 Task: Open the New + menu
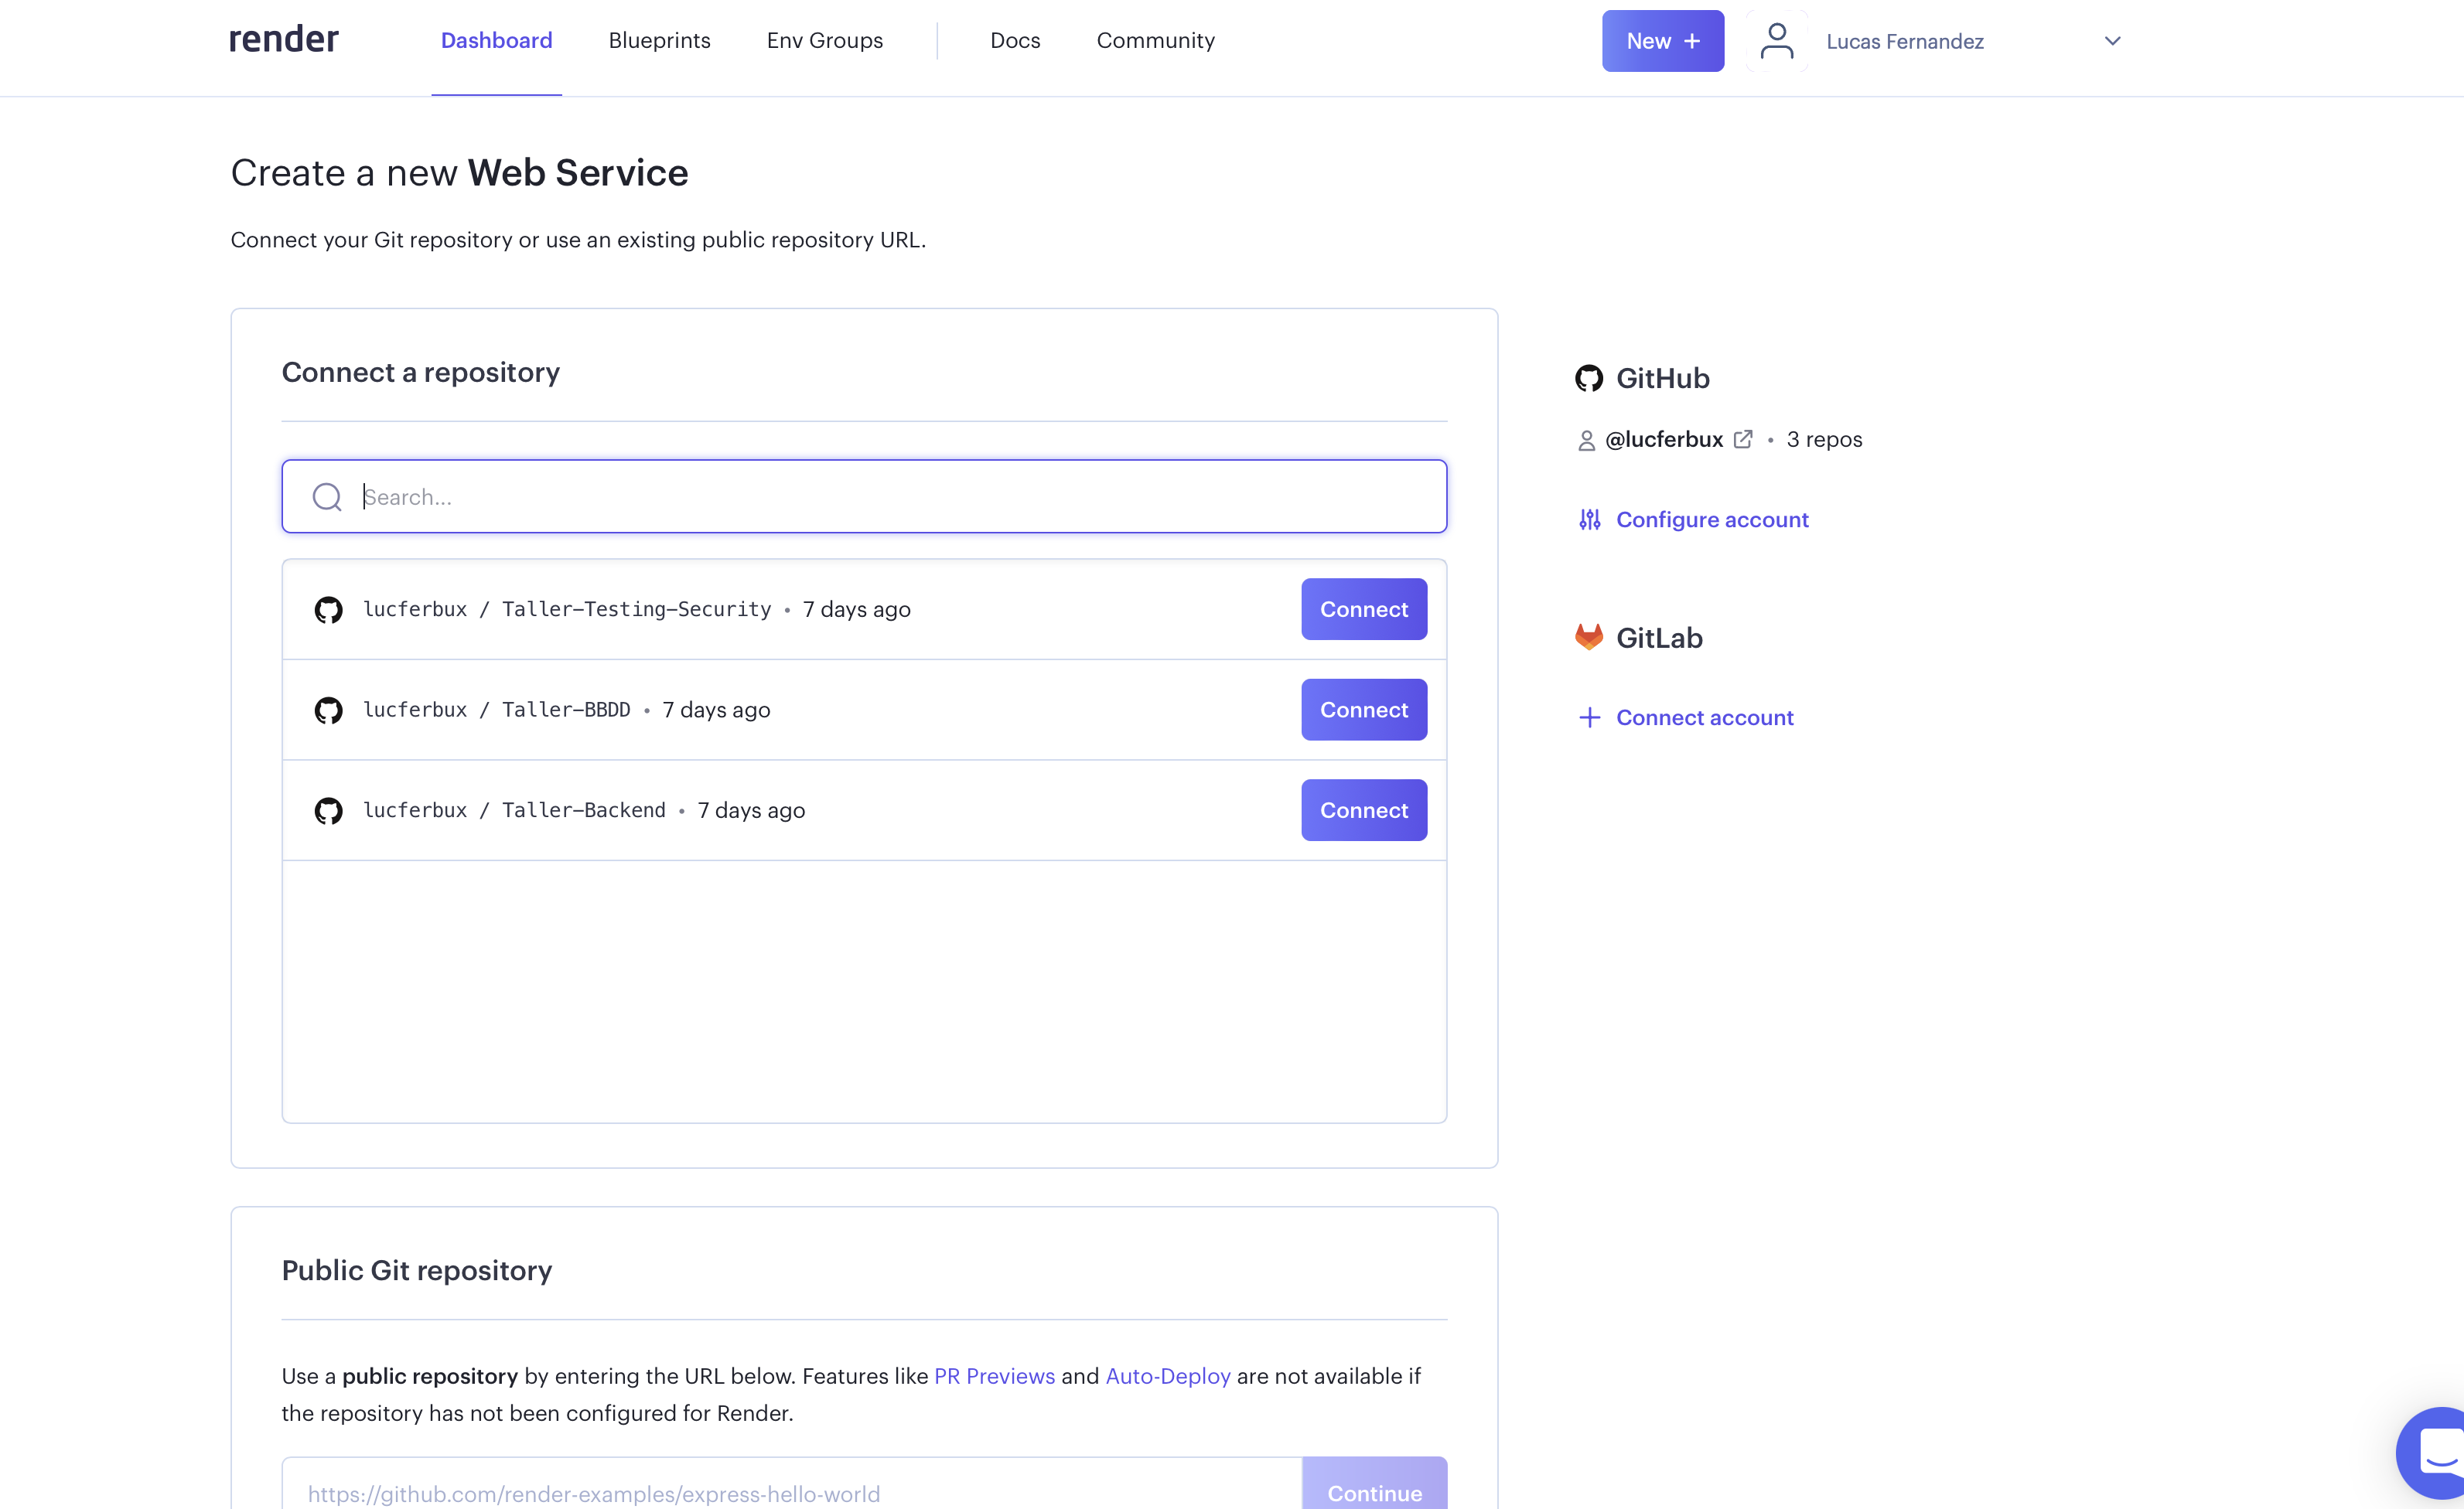point(1662,41)
